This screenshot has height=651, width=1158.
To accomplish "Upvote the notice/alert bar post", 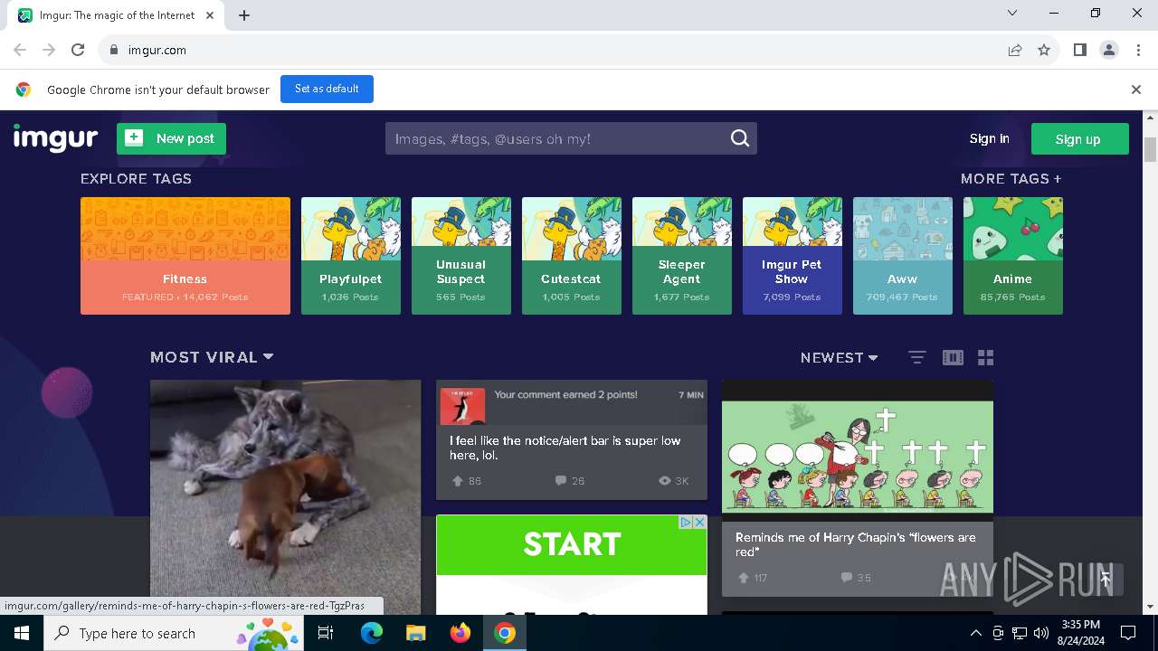I will point(457,481).
